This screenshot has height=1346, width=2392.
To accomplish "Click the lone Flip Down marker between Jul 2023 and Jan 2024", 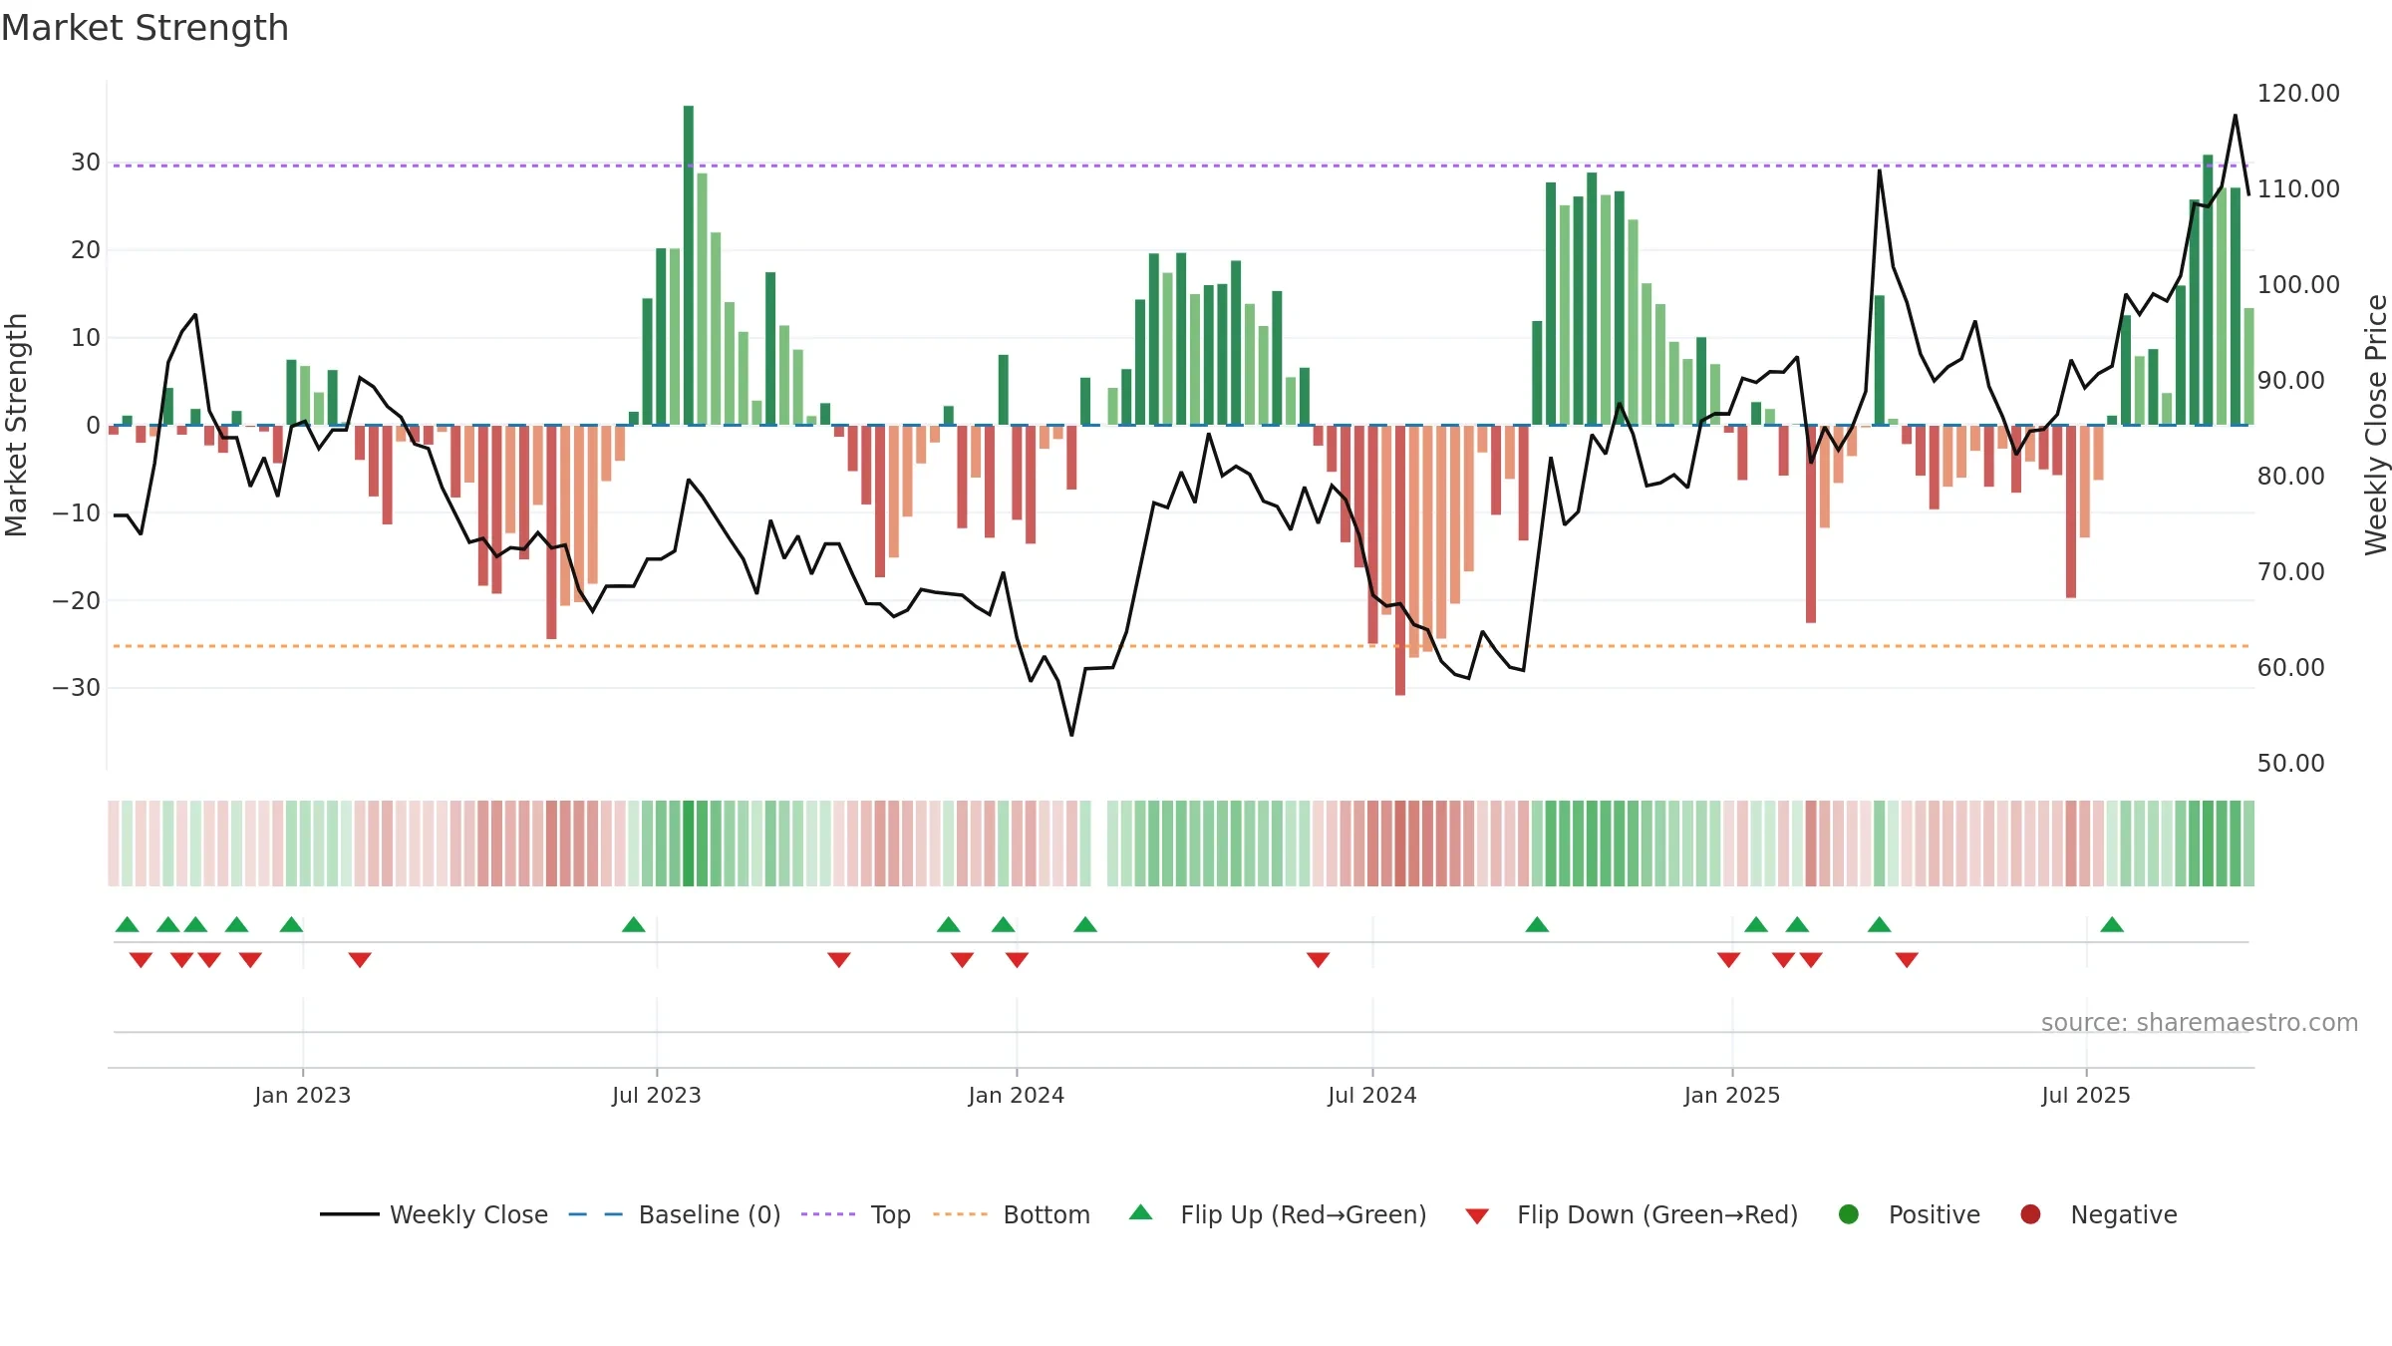I will (838, 959).
